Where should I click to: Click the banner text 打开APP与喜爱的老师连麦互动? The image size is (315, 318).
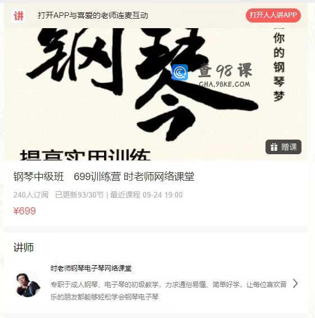93,15
